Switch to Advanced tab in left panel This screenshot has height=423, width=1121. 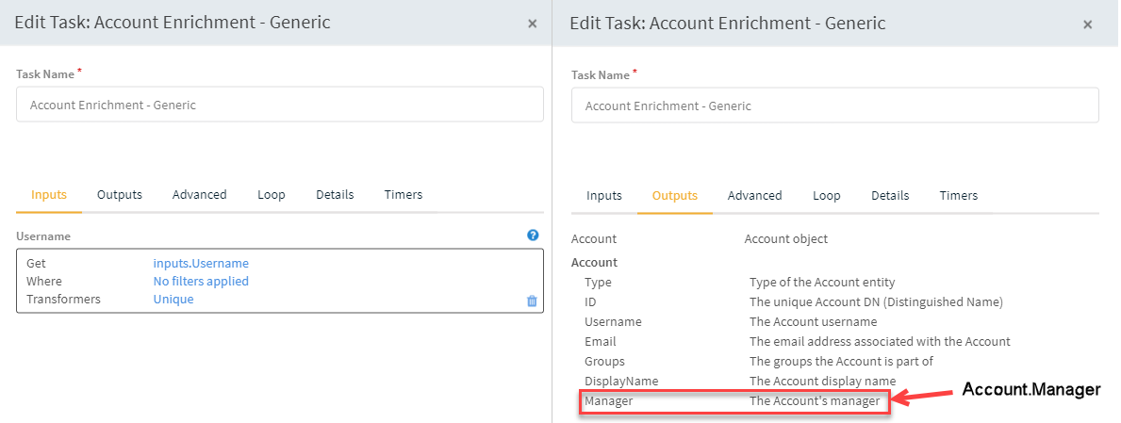tap(199, 195)
